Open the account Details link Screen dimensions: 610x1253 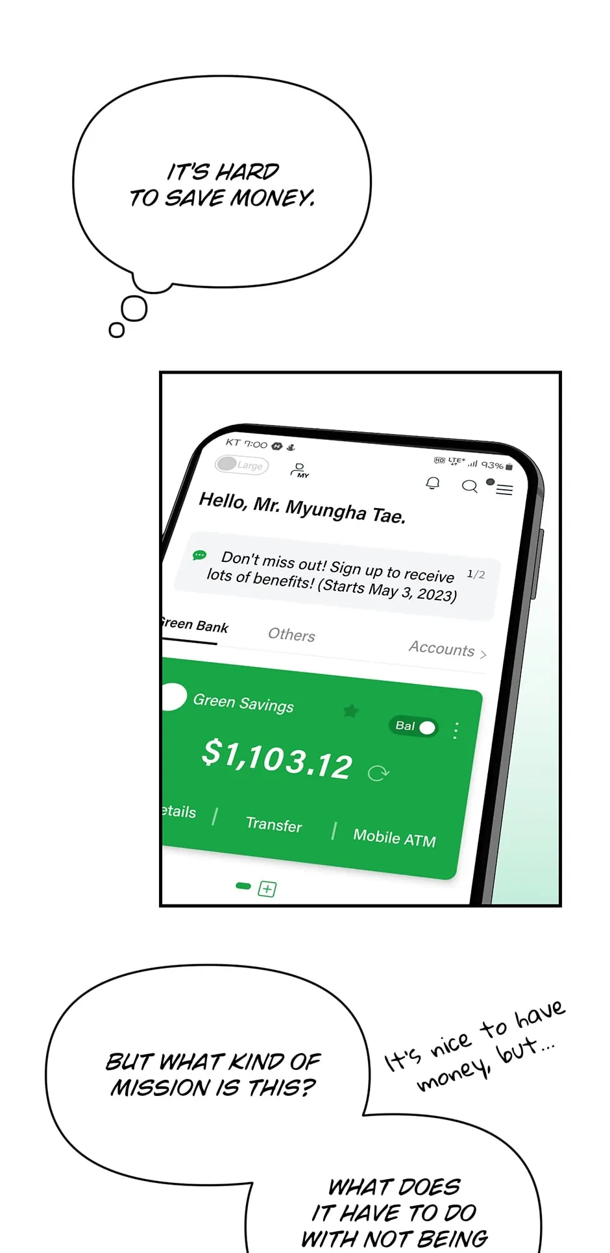tap(178, 811)
